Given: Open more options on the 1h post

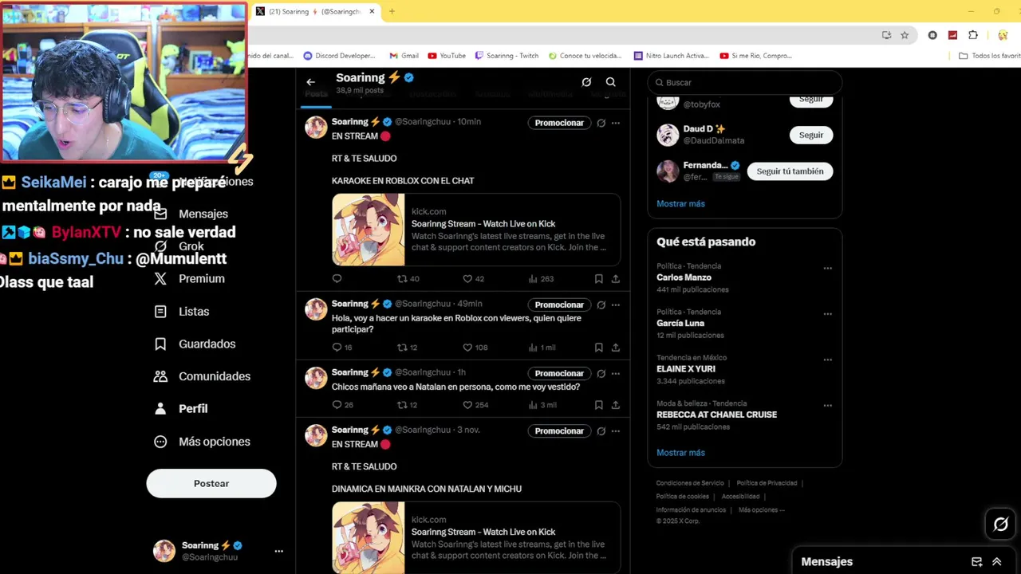Looking at the screenshot, I should pos(616,373).
